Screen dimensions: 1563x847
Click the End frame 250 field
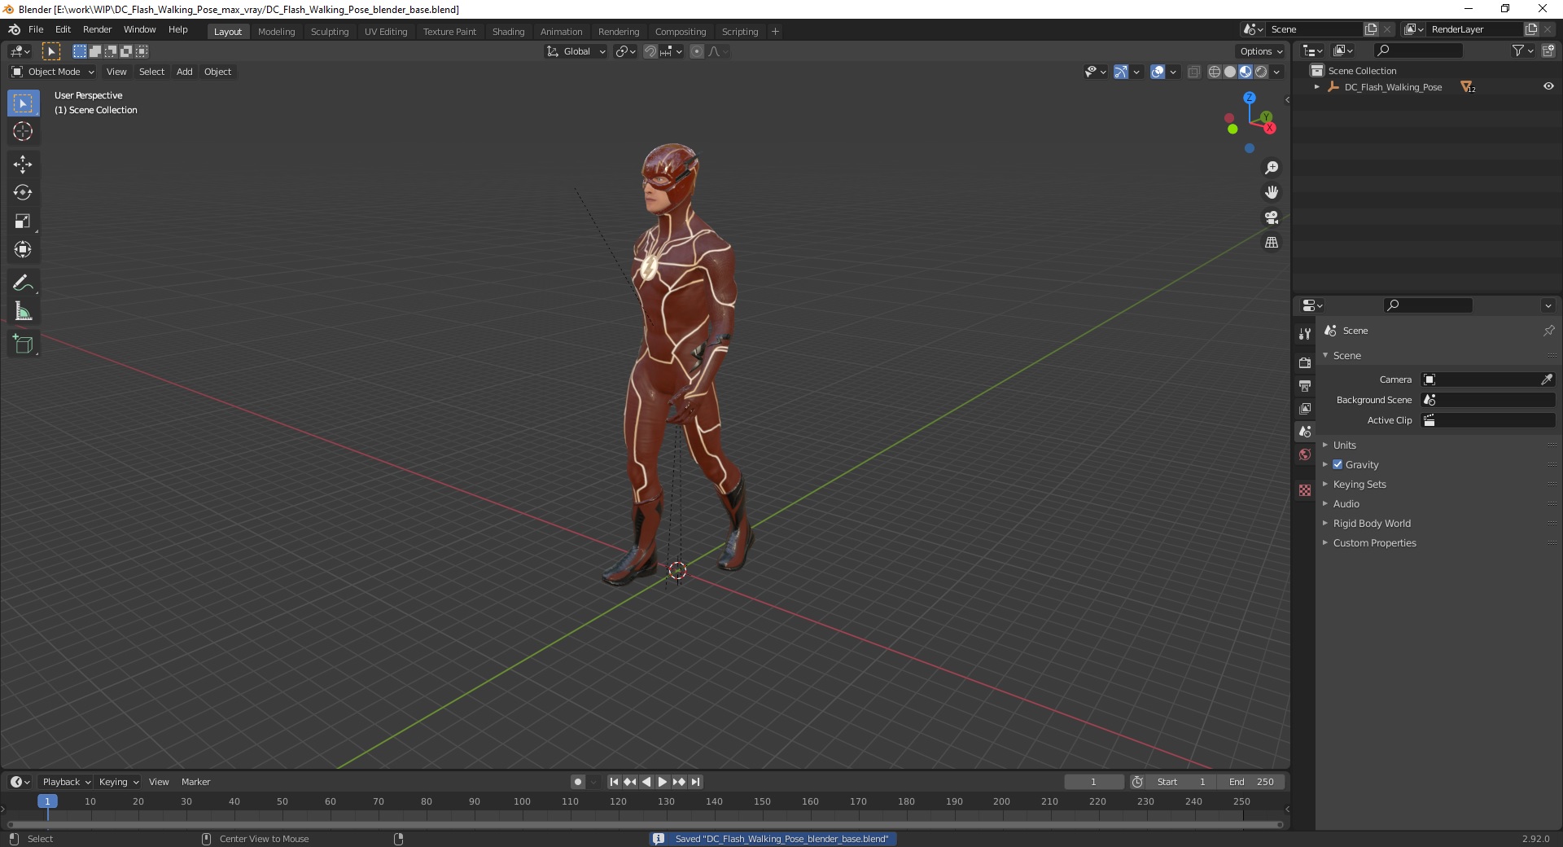1252,782
